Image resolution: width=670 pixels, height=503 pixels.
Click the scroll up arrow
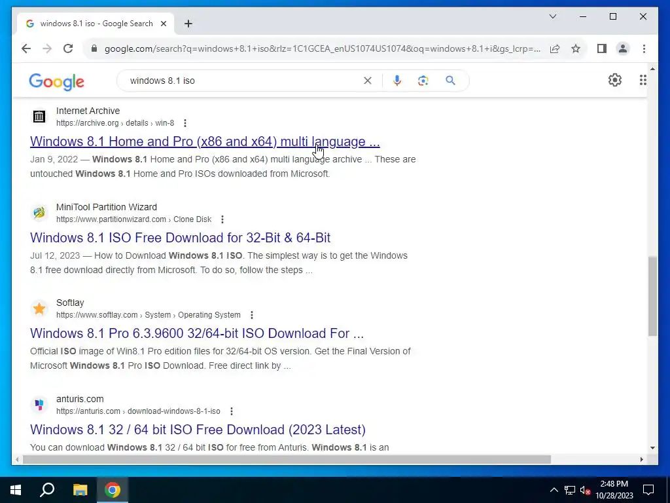[652, 68]
